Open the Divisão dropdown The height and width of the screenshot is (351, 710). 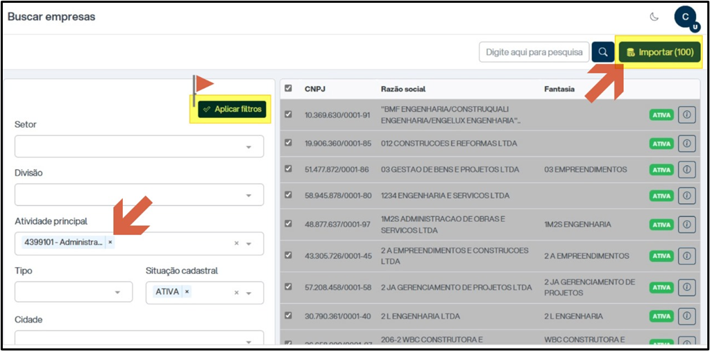tap(139, 195)
